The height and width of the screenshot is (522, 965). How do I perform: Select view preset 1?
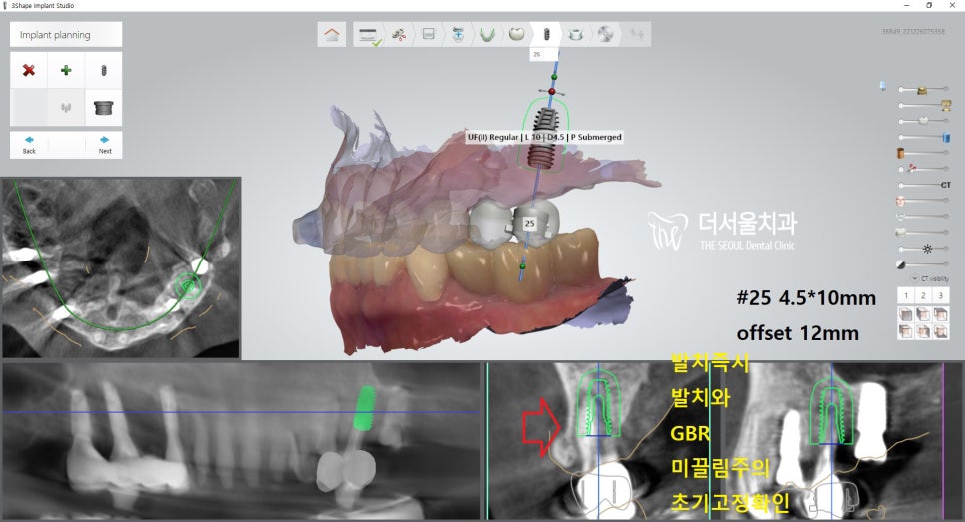coord(905,295)
